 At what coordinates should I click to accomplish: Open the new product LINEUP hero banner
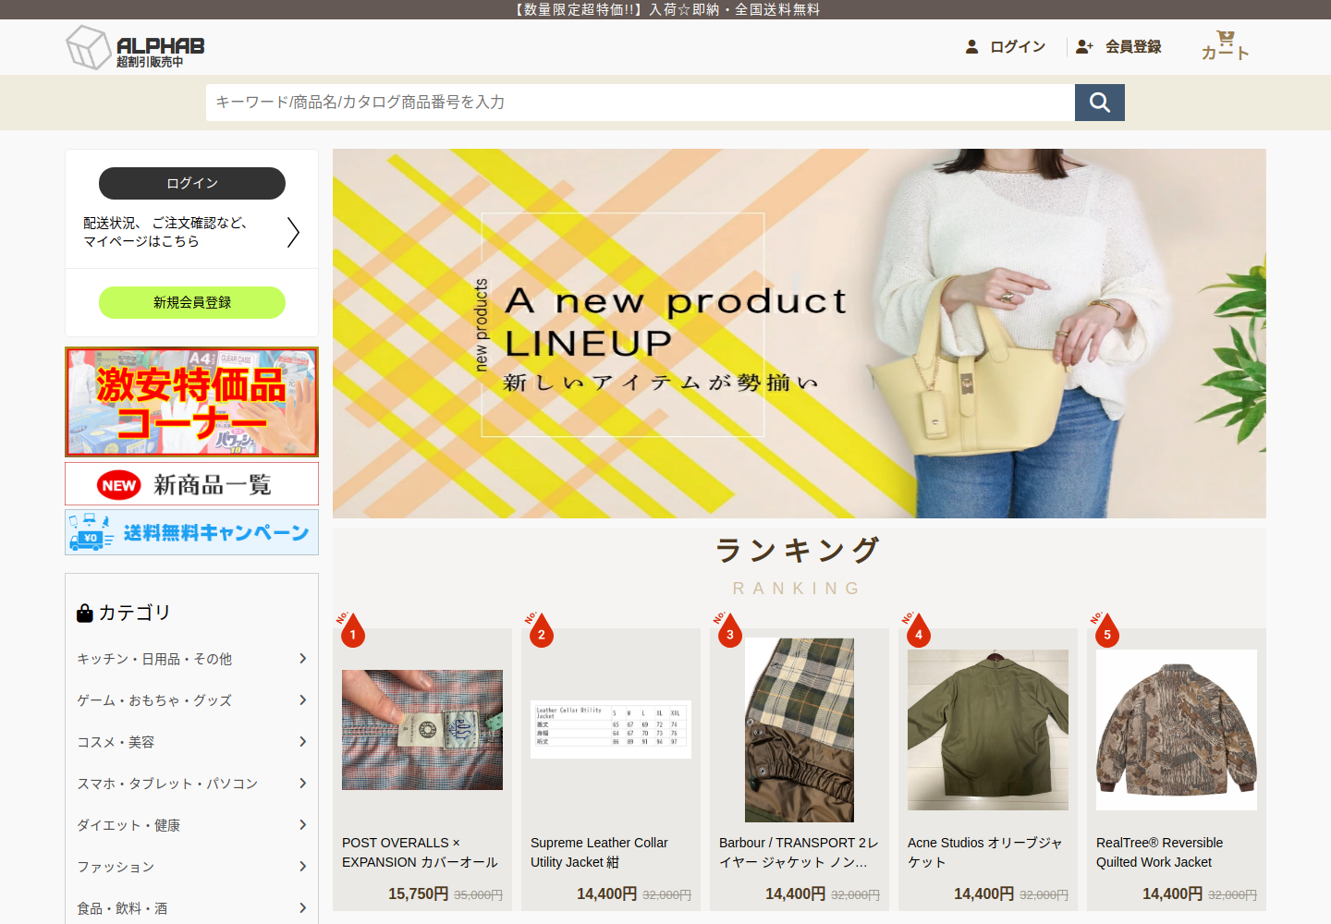point(800,334)
